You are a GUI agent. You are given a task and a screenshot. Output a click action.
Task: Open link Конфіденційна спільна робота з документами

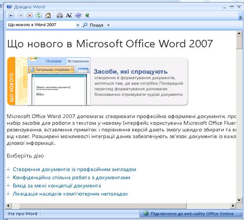point(71,178)
